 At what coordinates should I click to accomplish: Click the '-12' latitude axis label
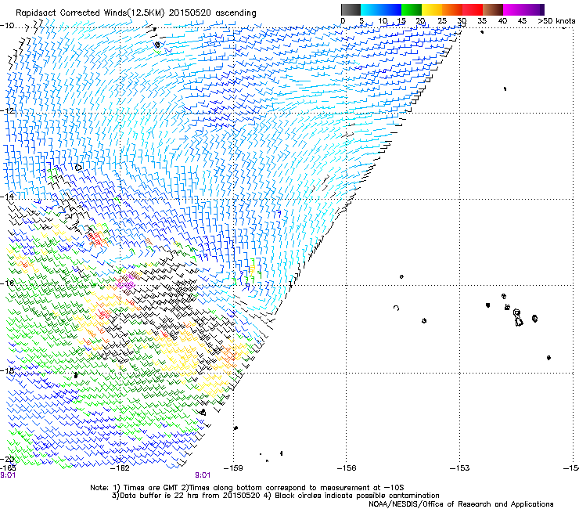(7, 110)
